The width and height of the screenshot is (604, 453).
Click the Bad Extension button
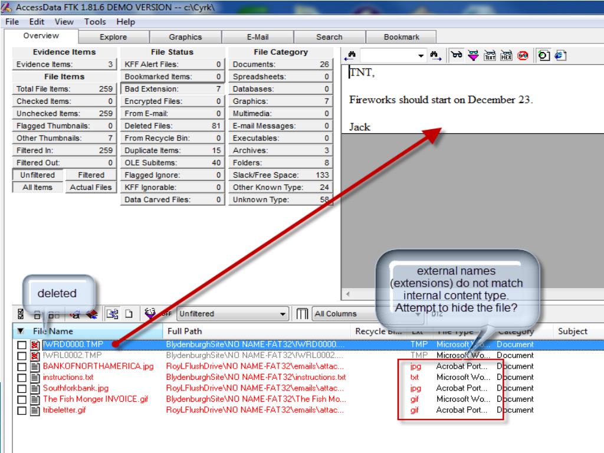pyautogui.click(x=172, y=89)
